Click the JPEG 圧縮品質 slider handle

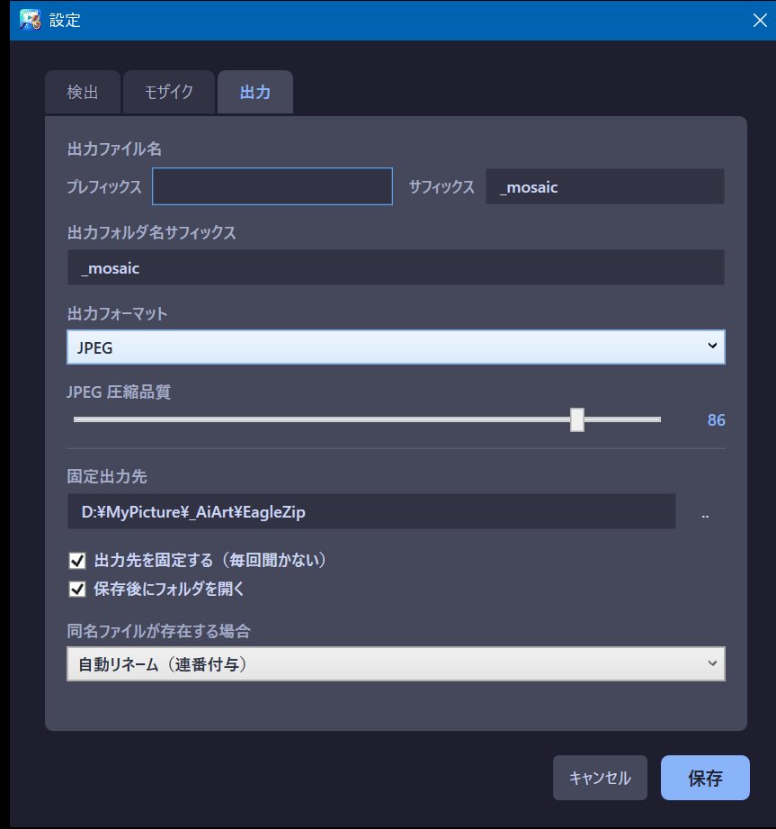tap(577, 419)
